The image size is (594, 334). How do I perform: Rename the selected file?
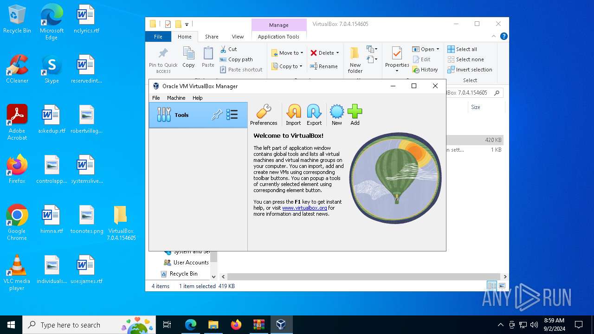(x=324, y=66)
